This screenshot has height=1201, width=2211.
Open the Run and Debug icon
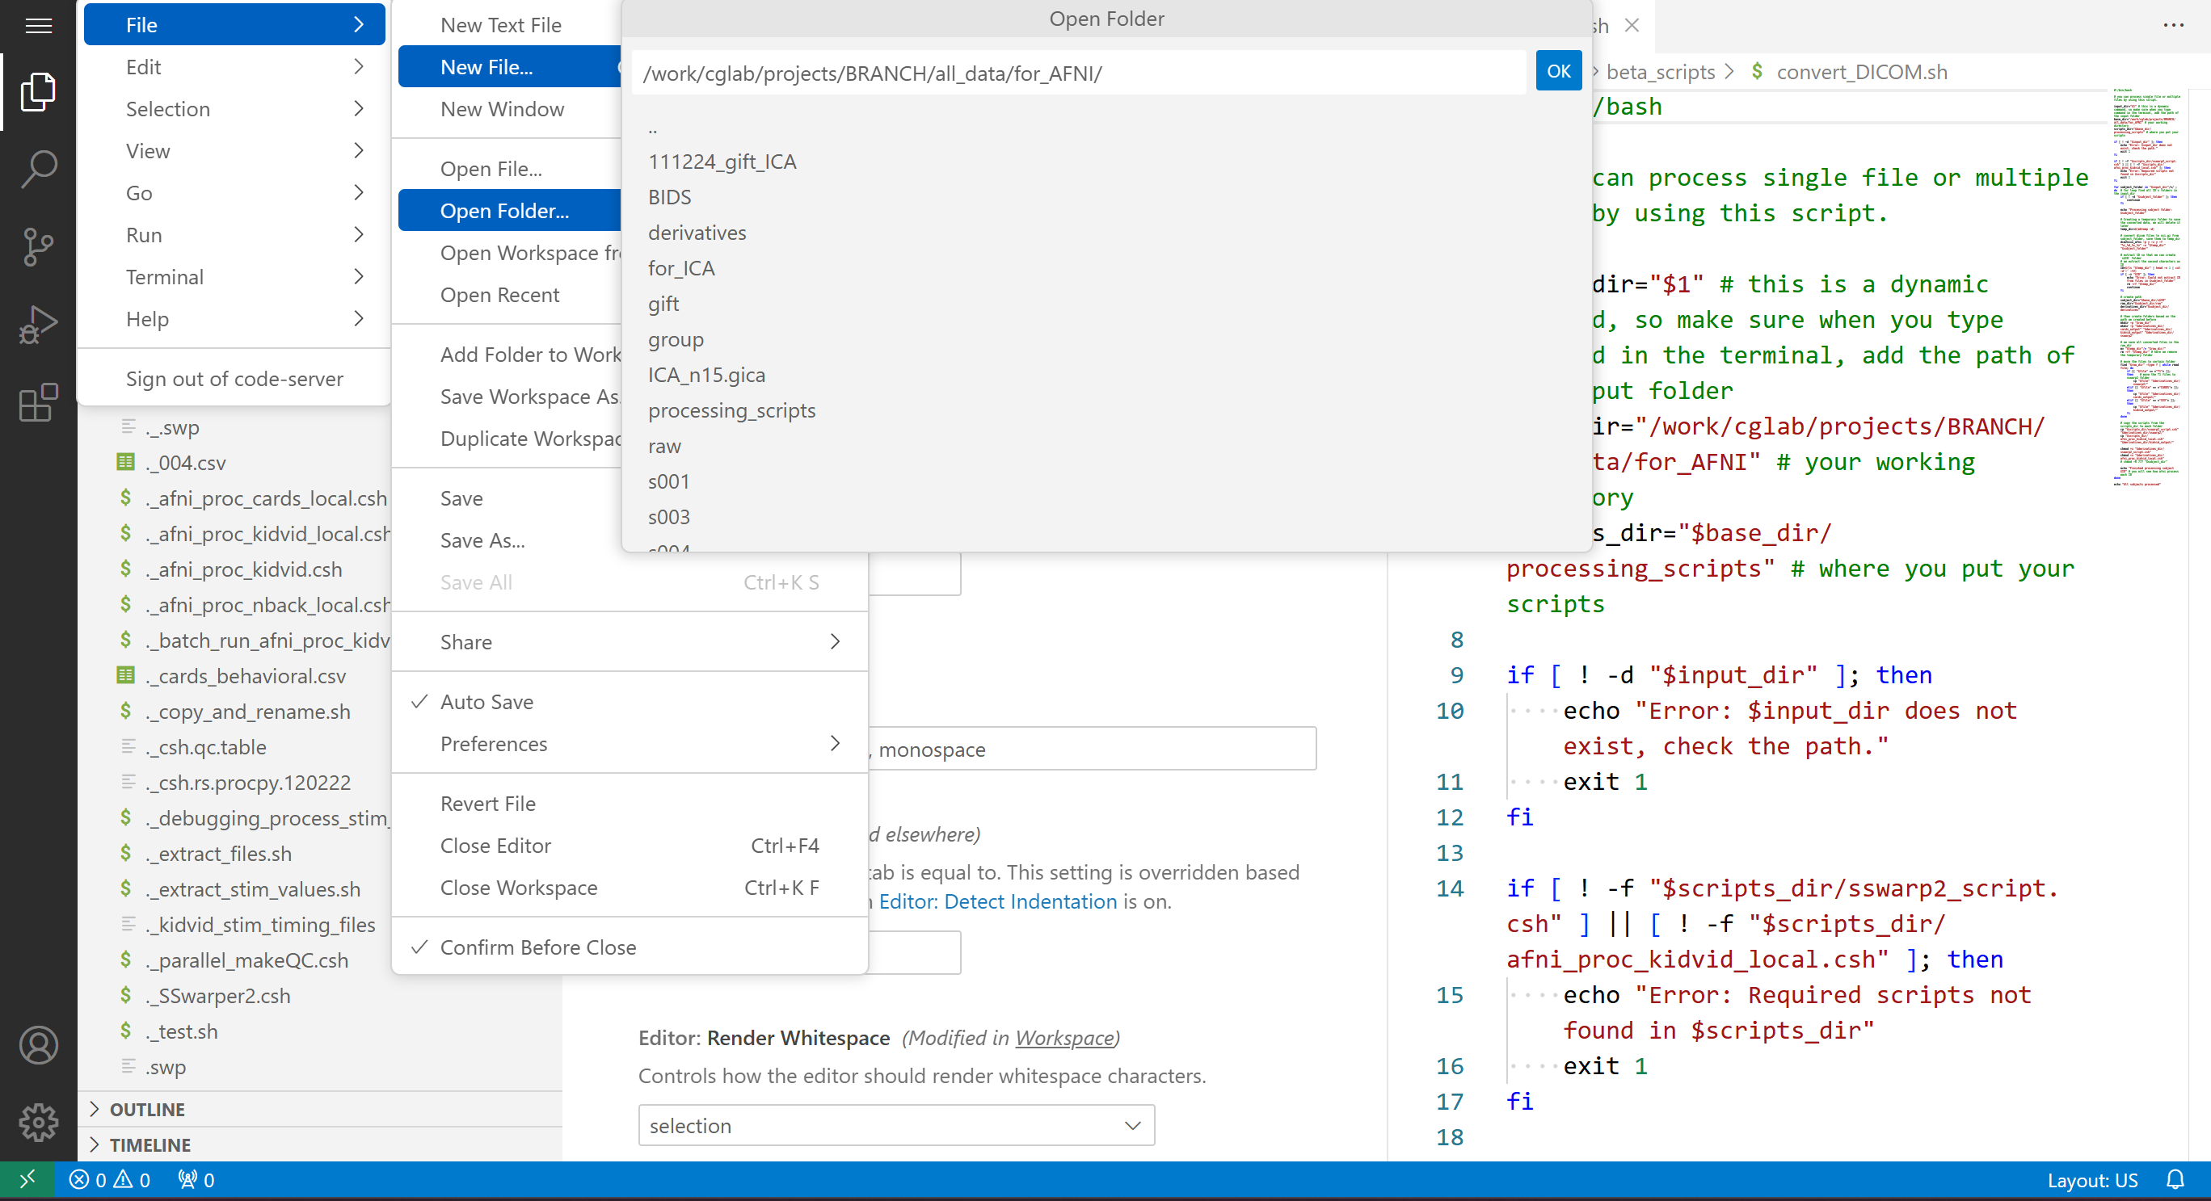tap(38, 325)
